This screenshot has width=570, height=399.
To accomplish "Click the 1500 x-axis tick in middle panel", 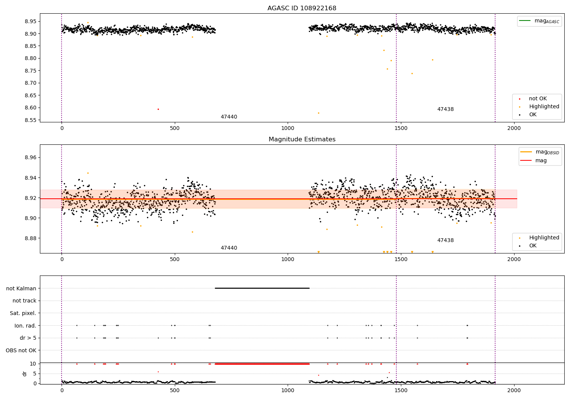I will click(401, 260).
